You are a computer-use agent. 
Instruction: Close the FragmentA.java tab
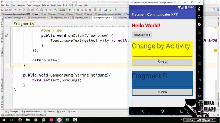pyautogui.click(x=111, y=18)
